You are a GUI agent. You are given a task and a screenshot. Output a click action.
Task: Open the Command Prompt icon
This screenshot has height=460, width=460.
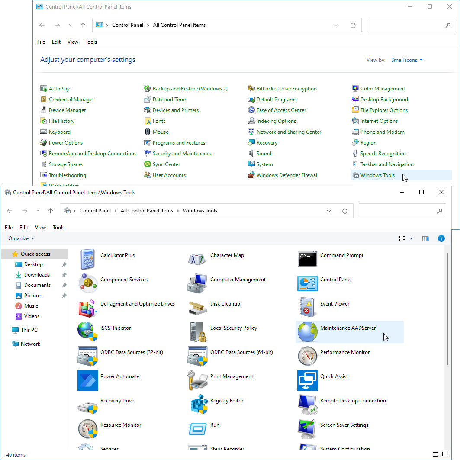[x=308, y=259]
